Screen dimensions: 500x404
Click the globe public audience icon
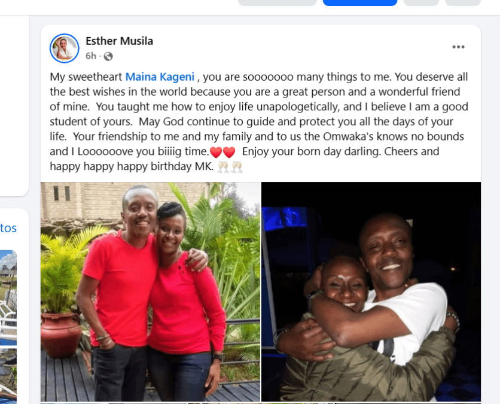(108, 56)
